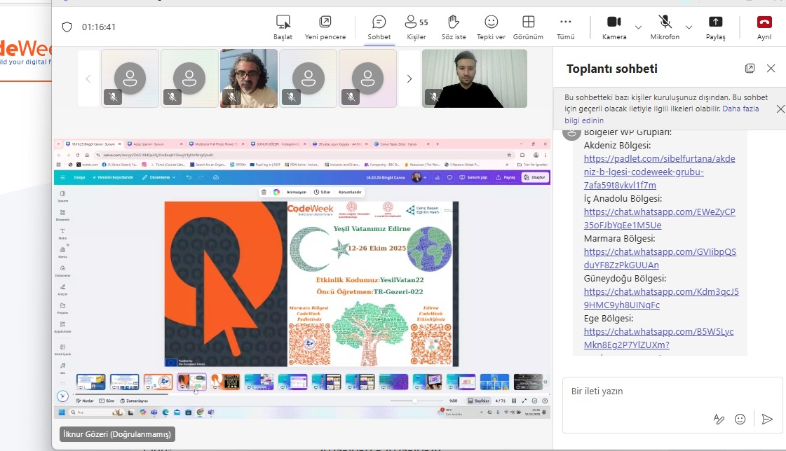Click the Canva magic assistant circle icon

click(x=62, y=396)
